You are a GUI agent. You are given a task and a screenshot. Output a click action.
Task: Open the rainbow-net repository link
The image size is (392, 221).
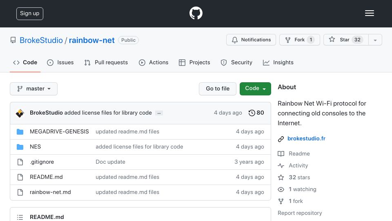(92, 41)
